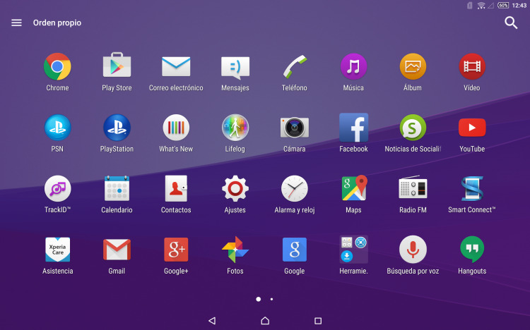Screen dimensions: 530x330
Task: Tap the recent apps square button
Action: (318, 321)
